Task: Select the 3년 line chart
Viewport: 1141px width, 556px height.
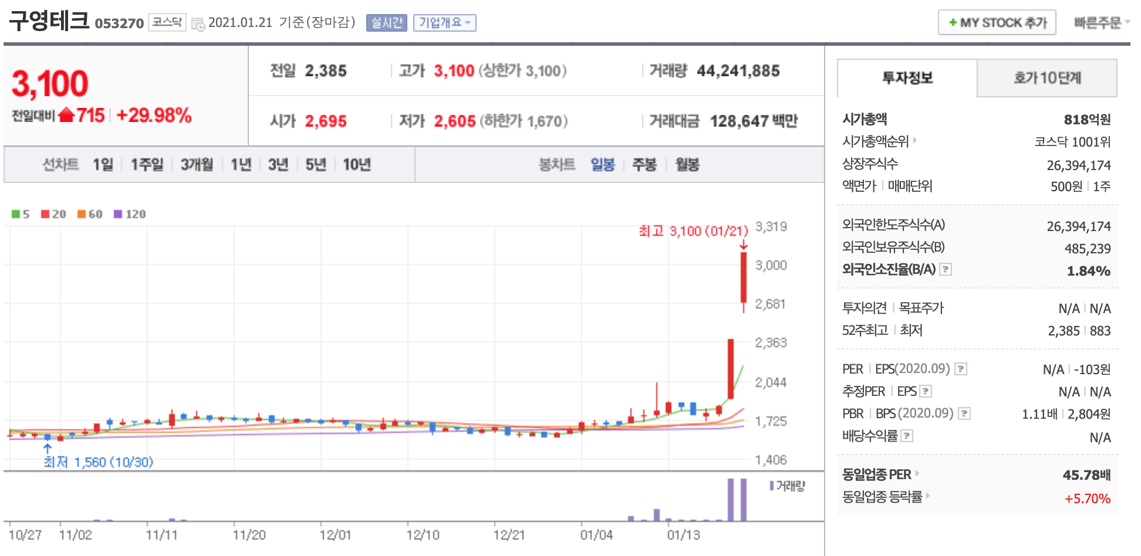Action: point(278,165)
